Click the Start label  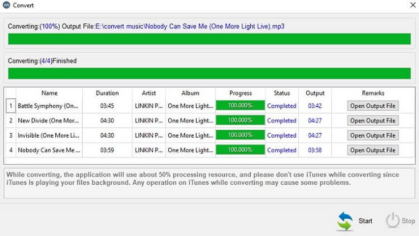click(x=365, y=221)
